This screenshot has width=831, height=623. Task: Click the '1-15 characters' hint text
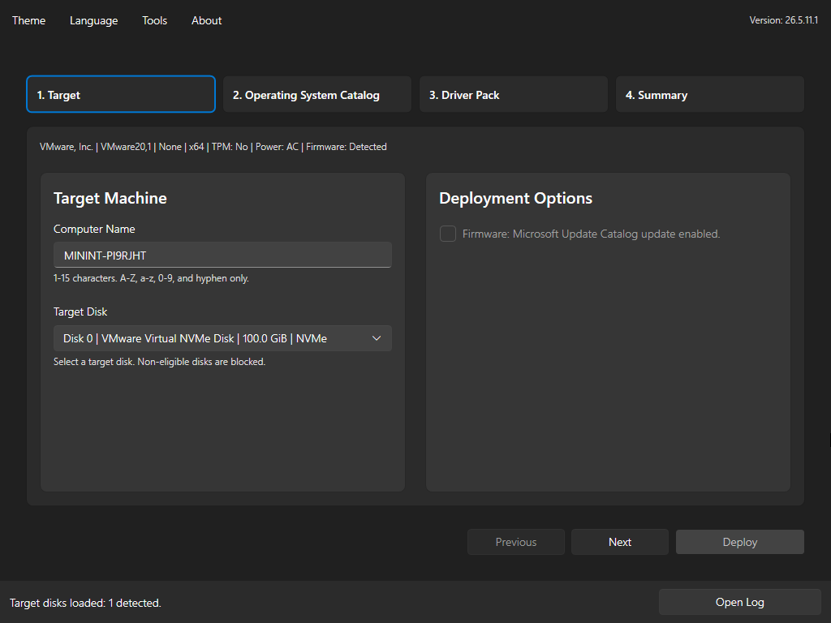151,278
